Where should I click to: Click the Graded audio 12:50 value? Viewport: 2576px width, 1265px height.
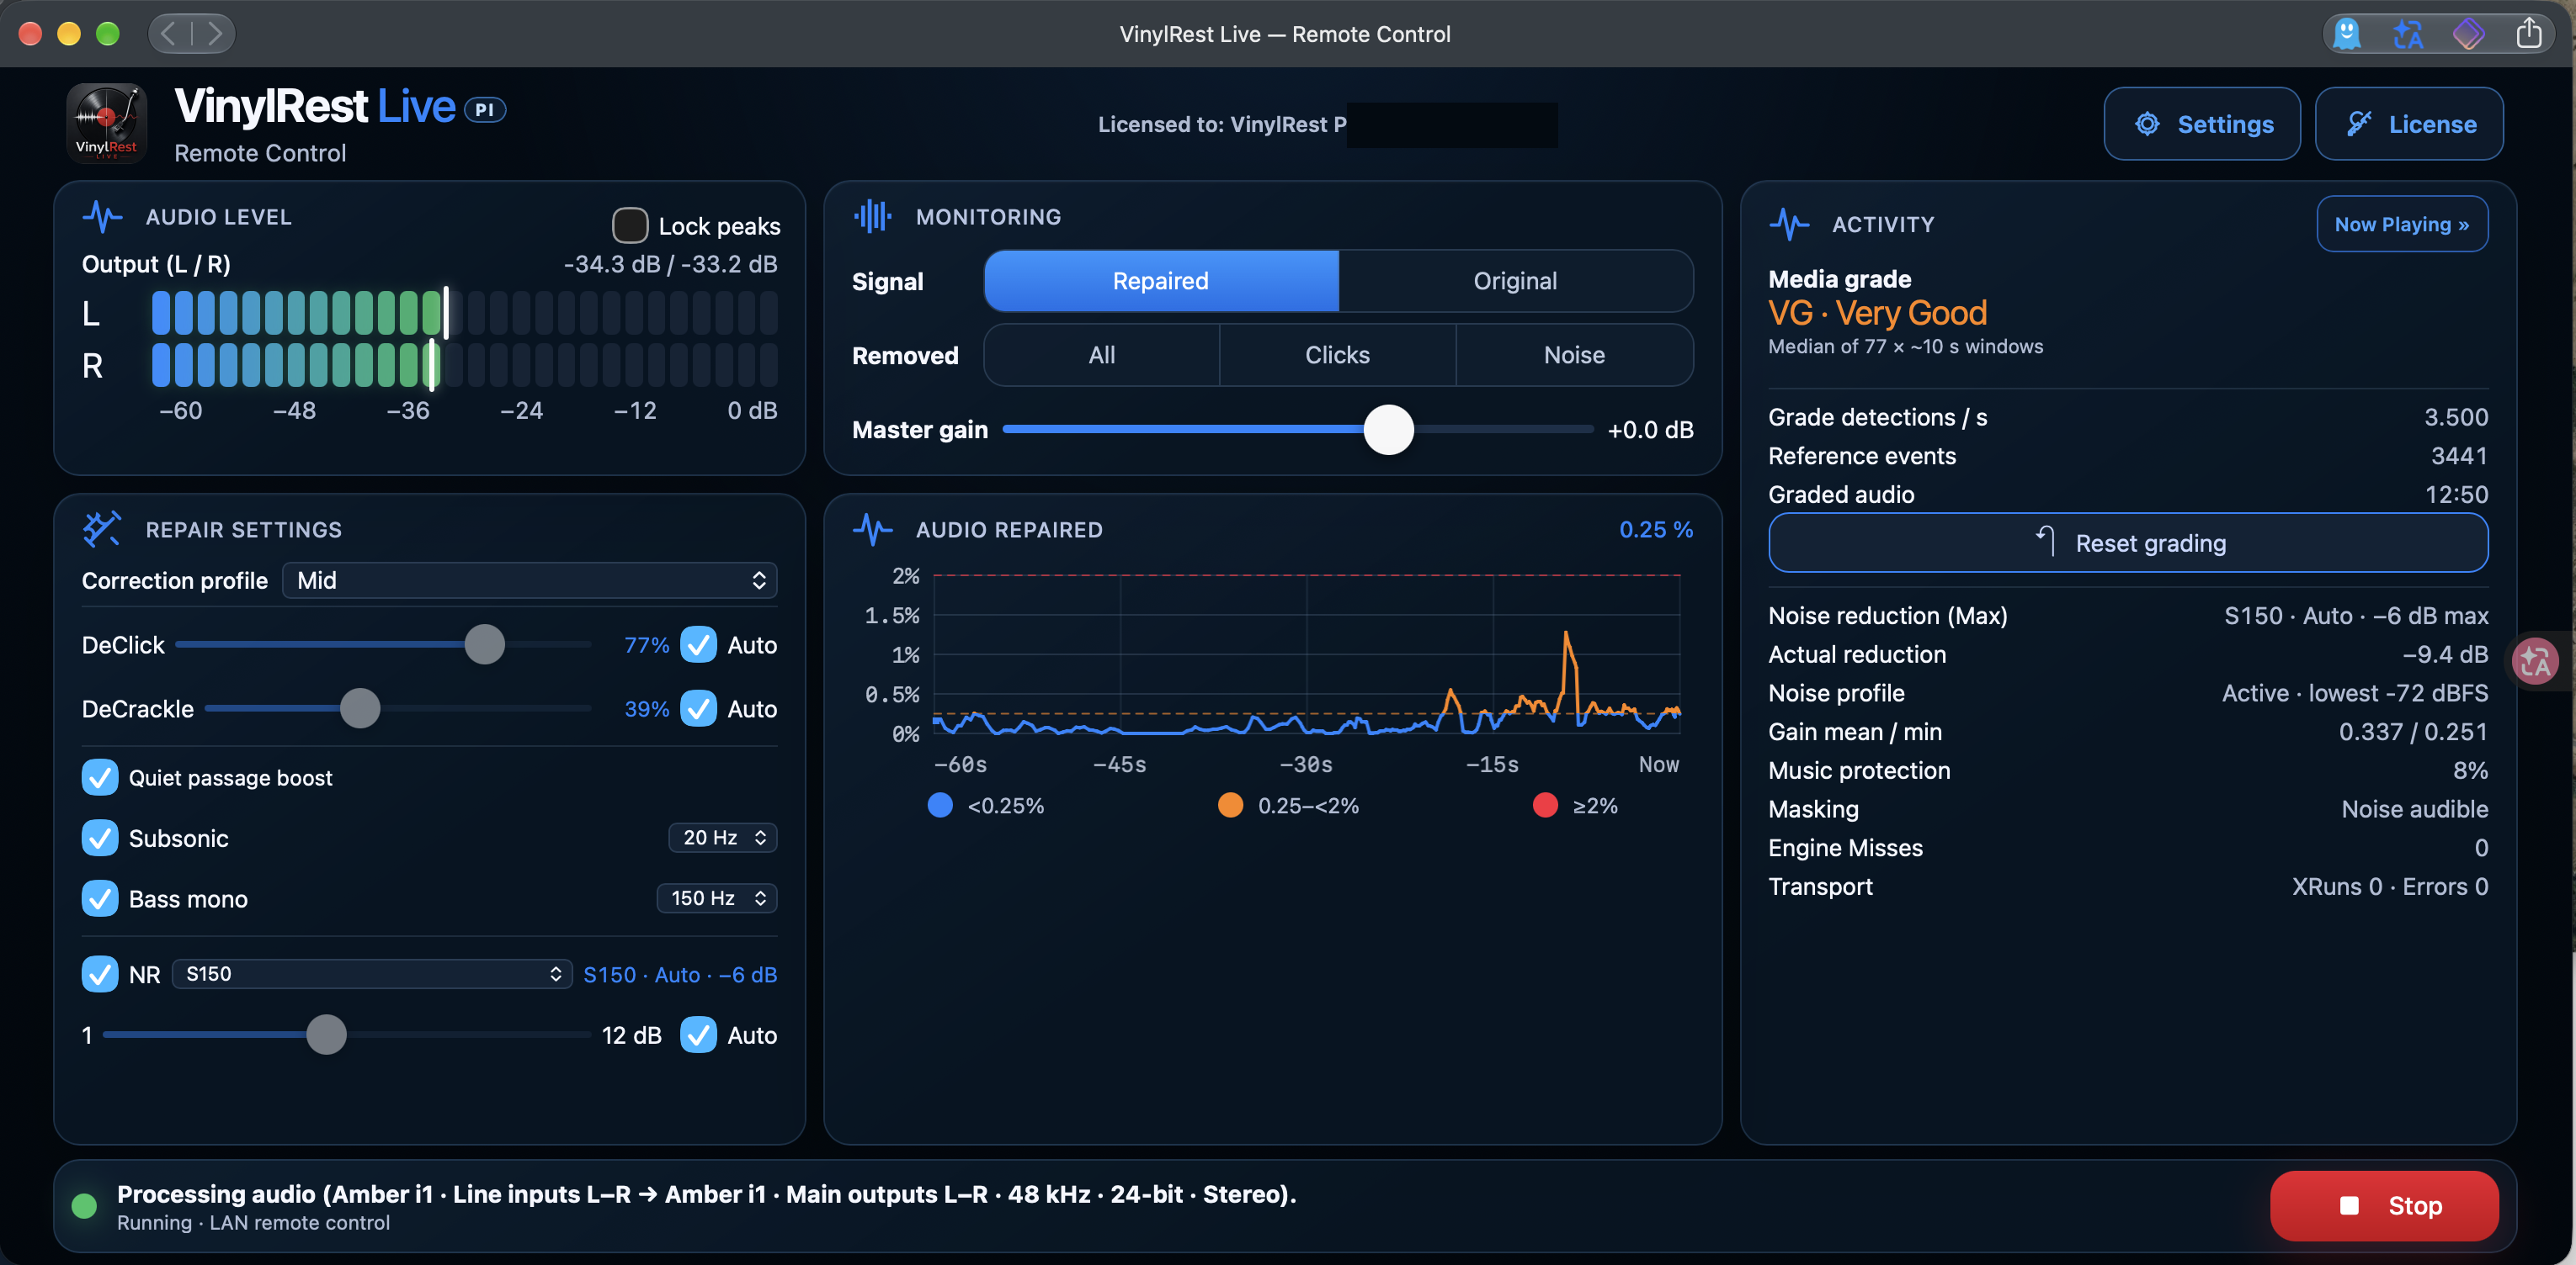2456,495
